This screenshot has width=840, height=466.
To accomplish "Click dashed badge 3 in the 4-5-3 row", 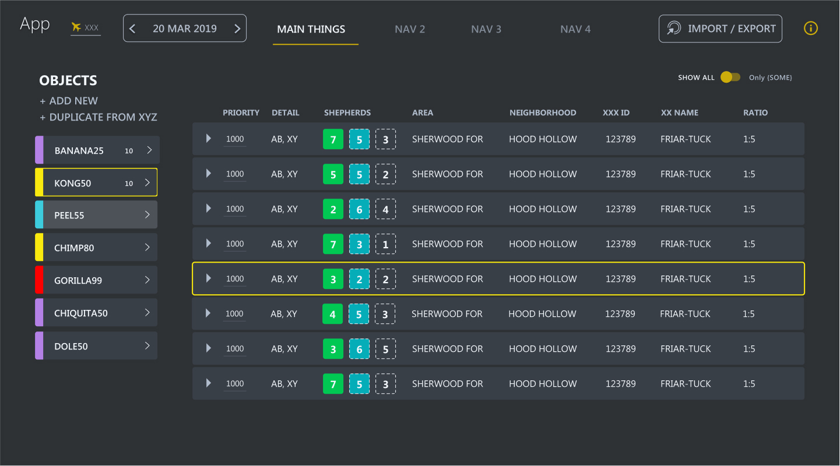I will [385, 314].
